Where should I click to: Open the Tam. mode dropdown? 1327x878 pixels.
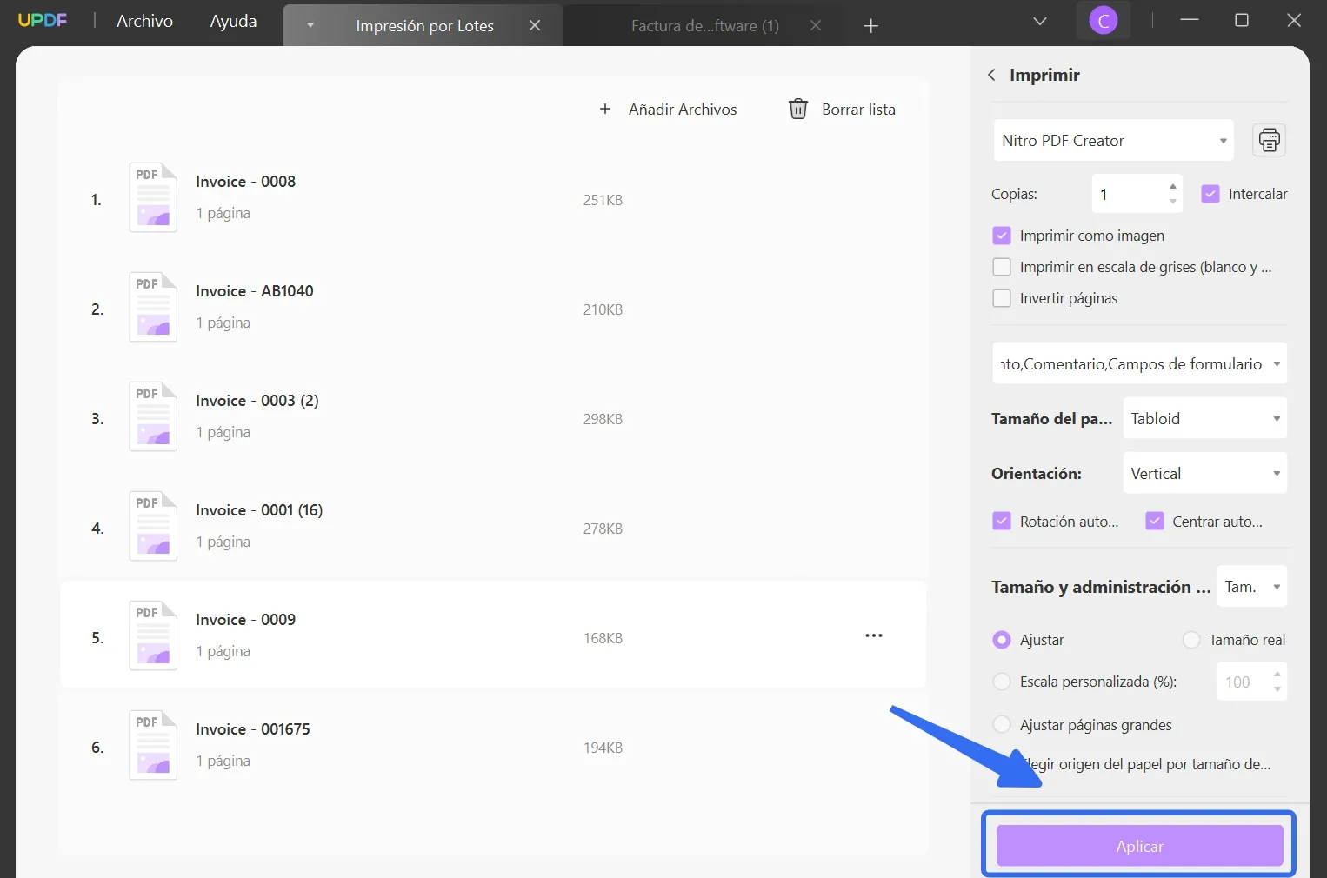click(1252, 587)
